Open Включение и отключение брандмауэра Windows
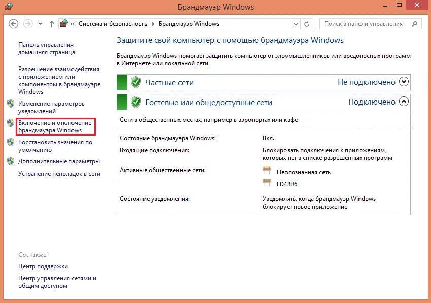This screenshot has height=303, width=431. coord(55,126)
